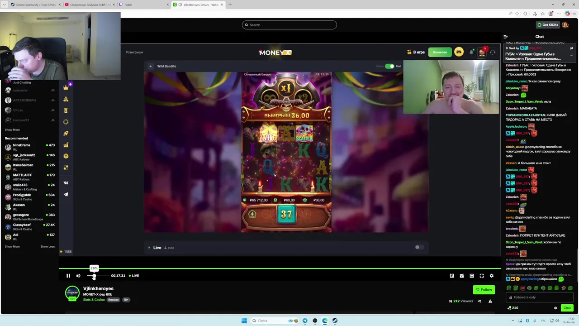Click the Money-X rocket sidebar icon
579x326 pixels.
(x=66, y=133)
